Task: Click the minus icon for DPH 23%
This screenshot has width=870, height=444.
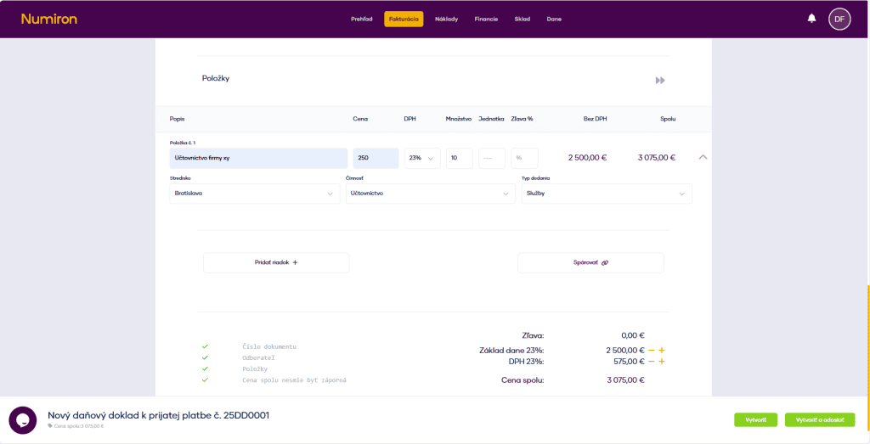Action: [652, 362]
